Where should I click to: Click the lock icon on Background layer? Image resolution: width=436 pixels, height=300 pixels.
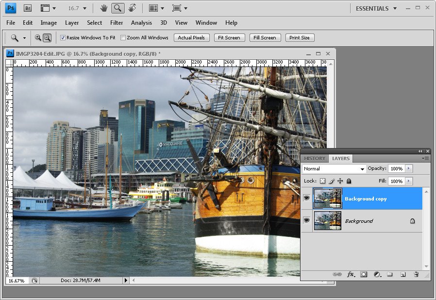(x=412, y=221)
